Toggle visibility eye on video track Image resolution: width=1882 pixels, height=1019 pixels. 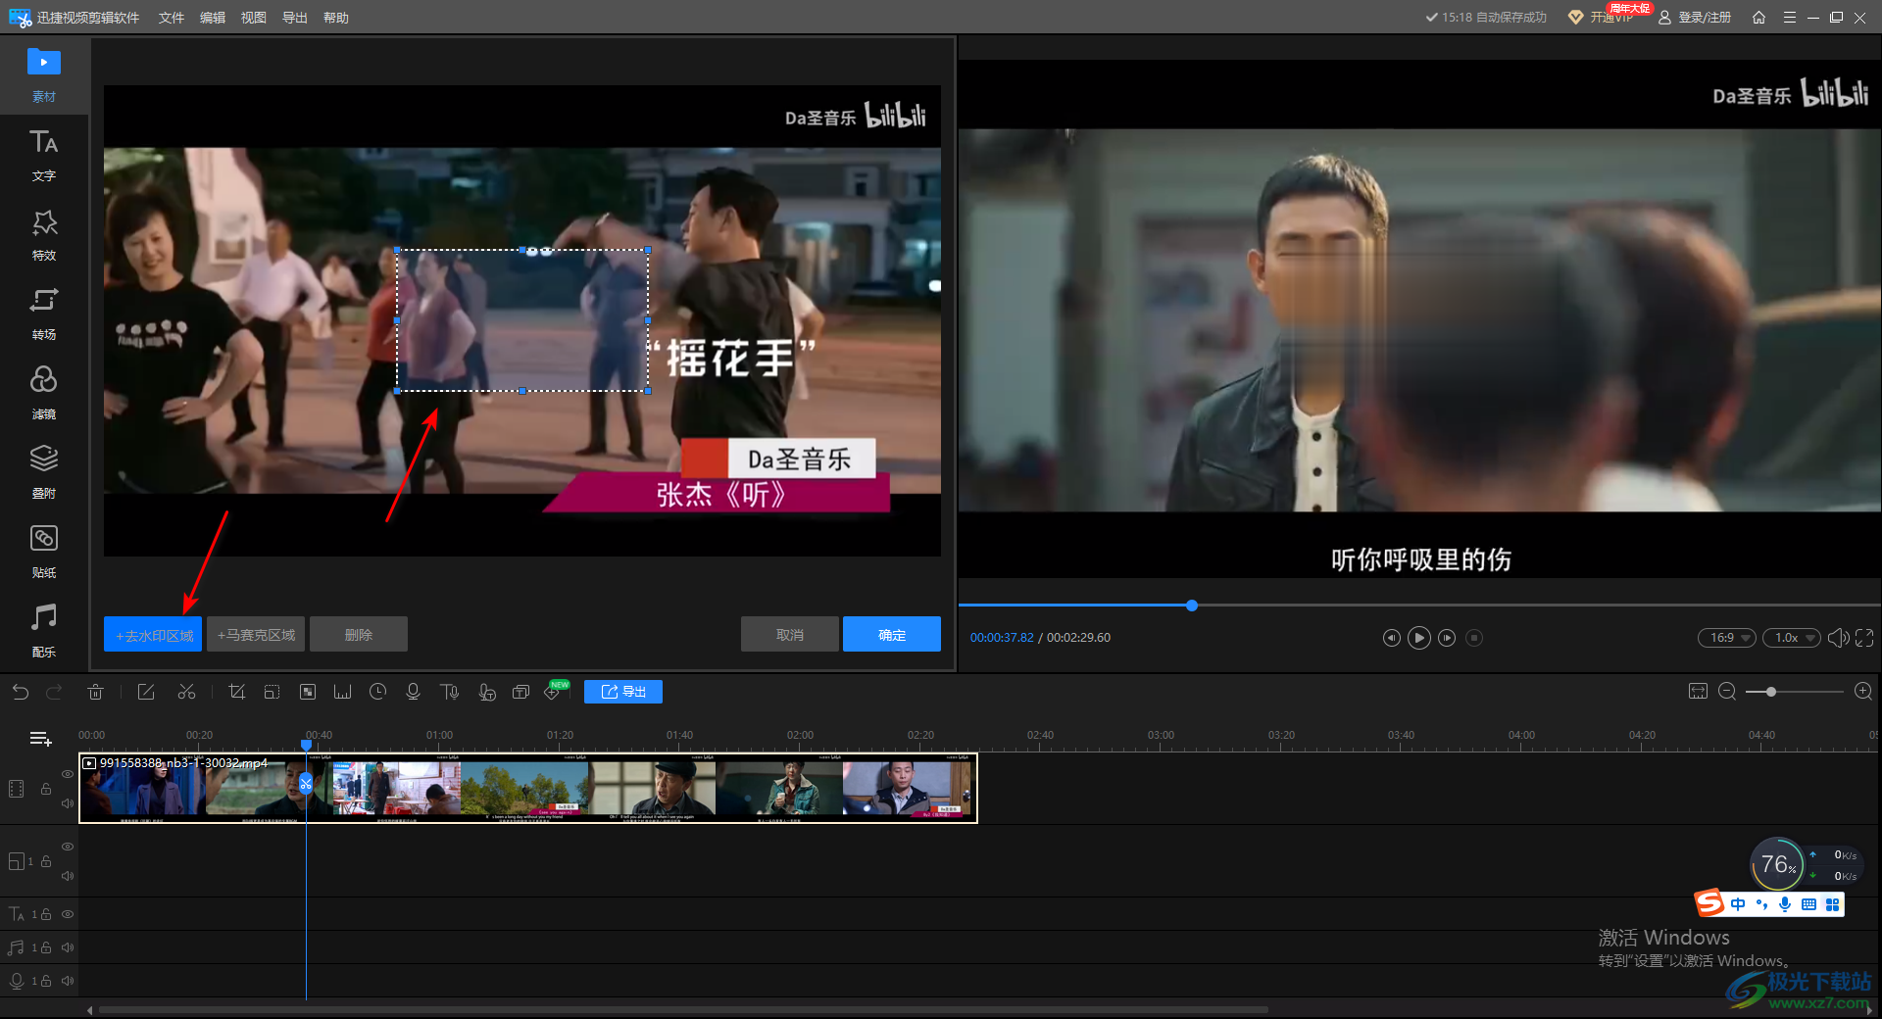[68, 774]
